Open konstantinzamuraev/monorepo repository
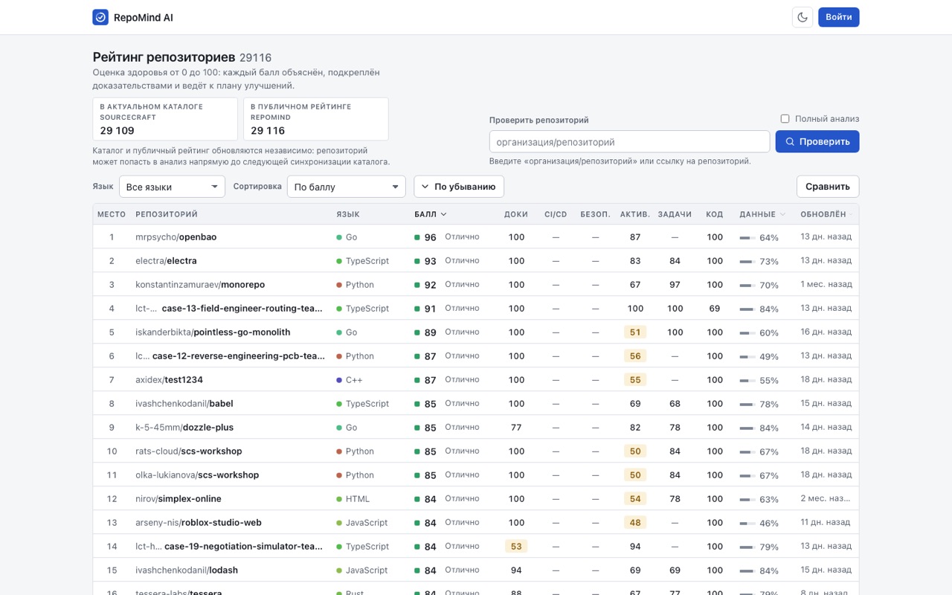Screen dimensions: 952x595 (x=200, y=285)
